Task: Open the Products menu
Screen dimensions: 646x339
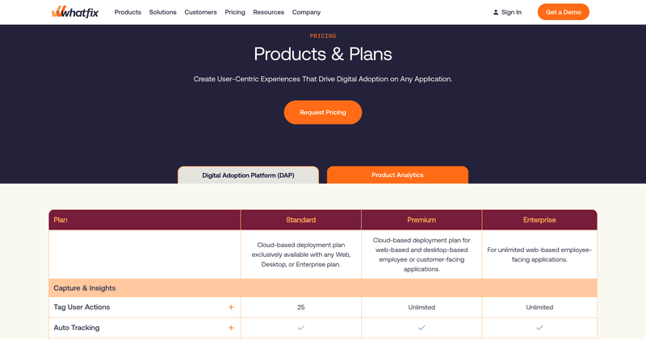Action: [128, 12]
